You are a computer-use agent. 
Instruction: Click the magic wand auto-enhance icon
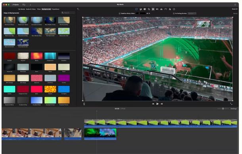78,9
